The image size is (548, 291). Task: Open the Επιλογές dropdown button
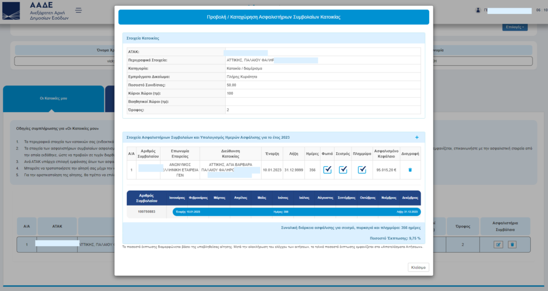514,27
